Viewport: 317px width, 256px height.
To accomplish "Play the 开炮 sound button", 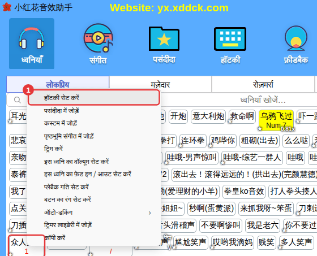I will click(x=178, y=116).
